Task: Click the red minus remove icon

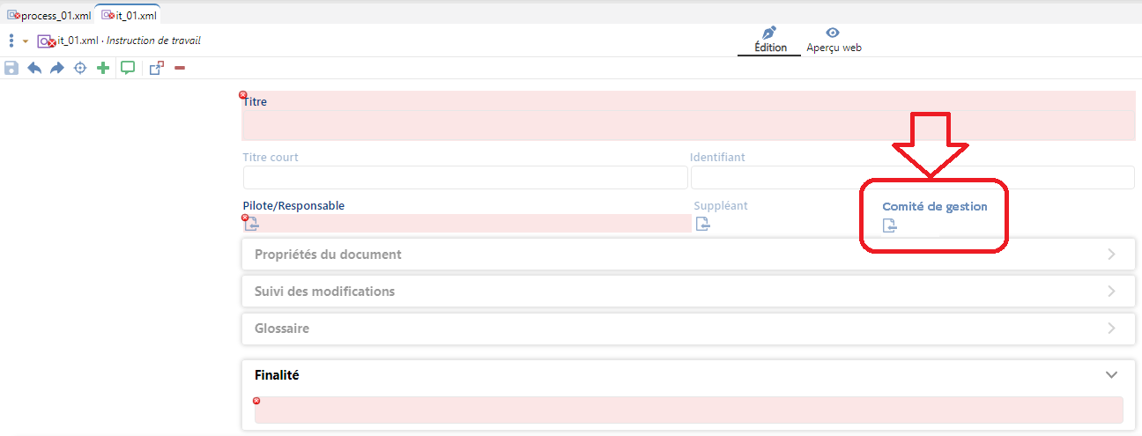Action: click(x=180, y=68)
